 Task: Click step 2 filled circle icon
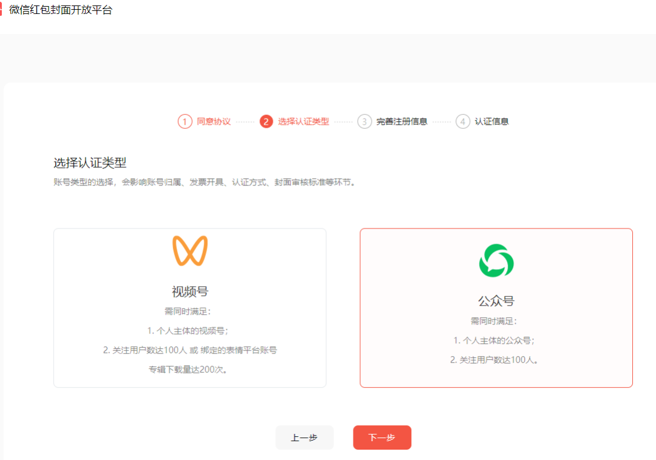[x=266, y=122]
